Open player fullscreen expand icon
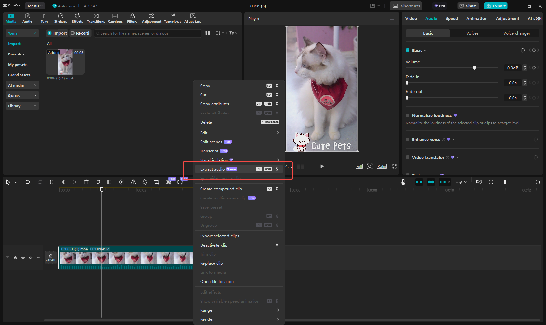Image resolution: width=546 pixels, height=325 pixels. pos(395,166)
